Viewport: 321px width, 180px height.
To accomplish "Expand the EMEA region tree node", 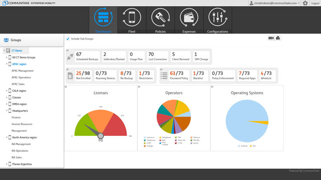I will [7, 104].
